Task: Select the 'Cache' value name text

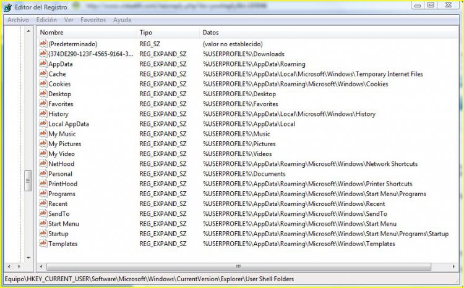Action: [57, 74]
